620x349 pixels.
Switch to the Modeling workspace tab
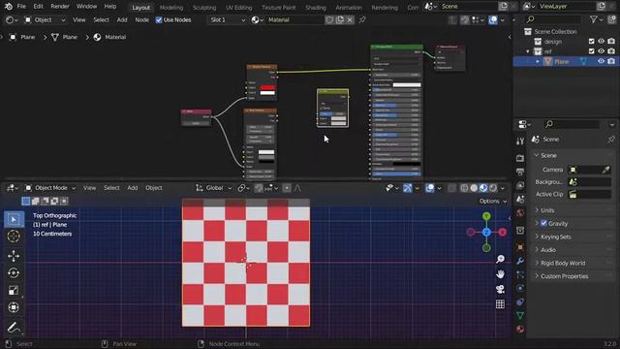click(171, 7)
